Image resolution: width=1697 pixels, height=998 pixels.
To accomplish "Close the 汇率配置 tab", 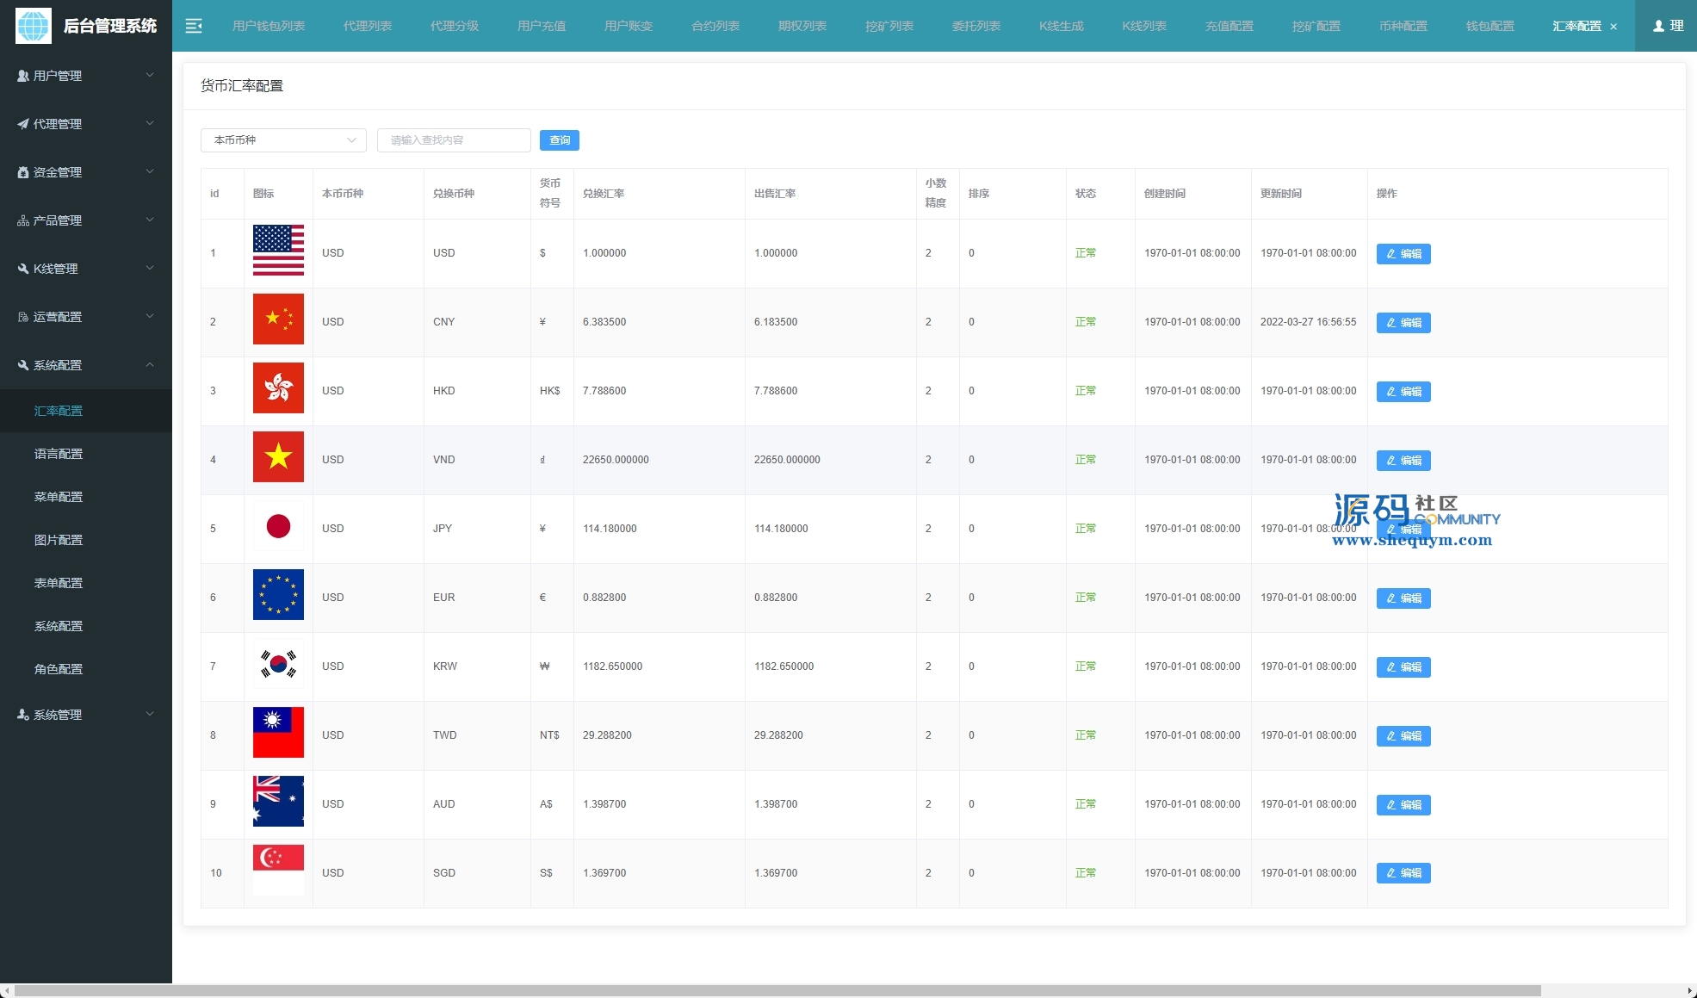I will click(x=1613, y=27).
